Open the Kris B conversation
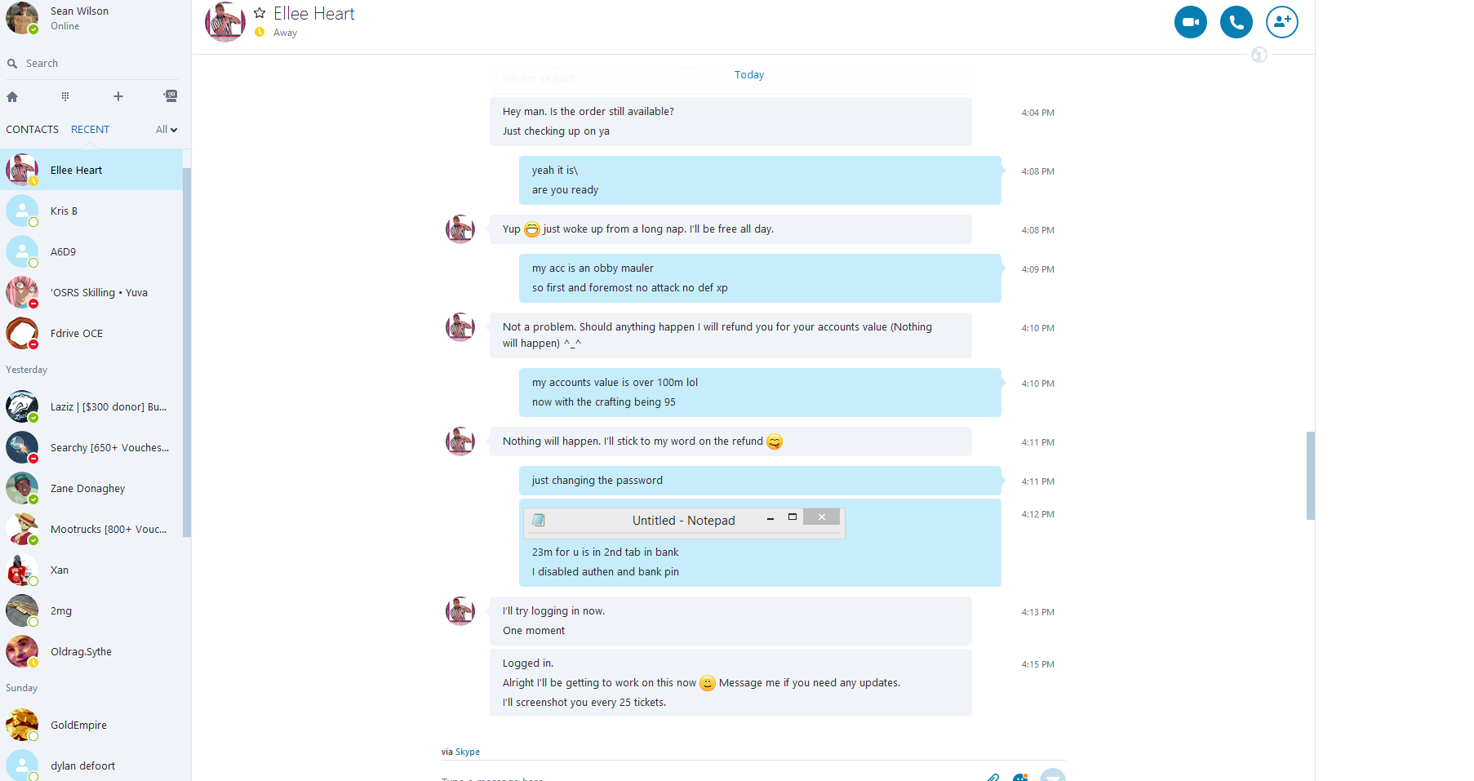Image resolution: width=1474 pixels, height=781 pixels. [91, 211]
